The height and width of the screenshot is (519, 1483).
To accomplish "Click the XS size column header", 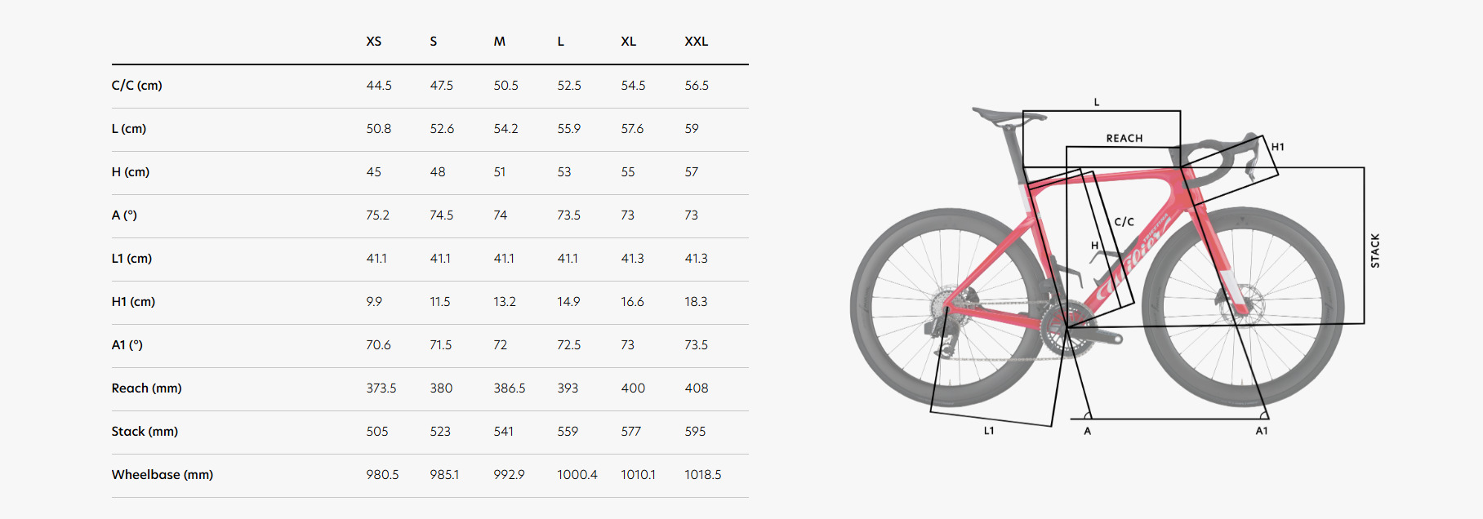I will coord(374,42).
